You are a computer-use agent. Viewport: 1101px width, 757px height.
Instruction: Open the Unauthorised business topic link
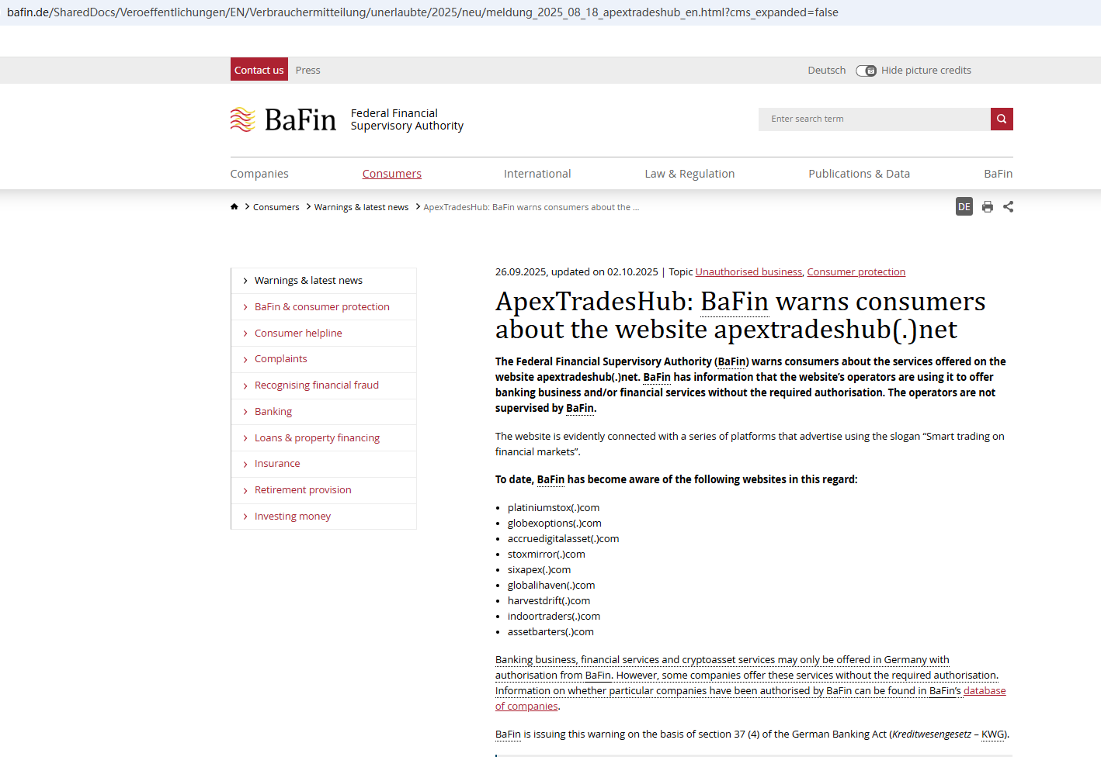pos(748,271)
